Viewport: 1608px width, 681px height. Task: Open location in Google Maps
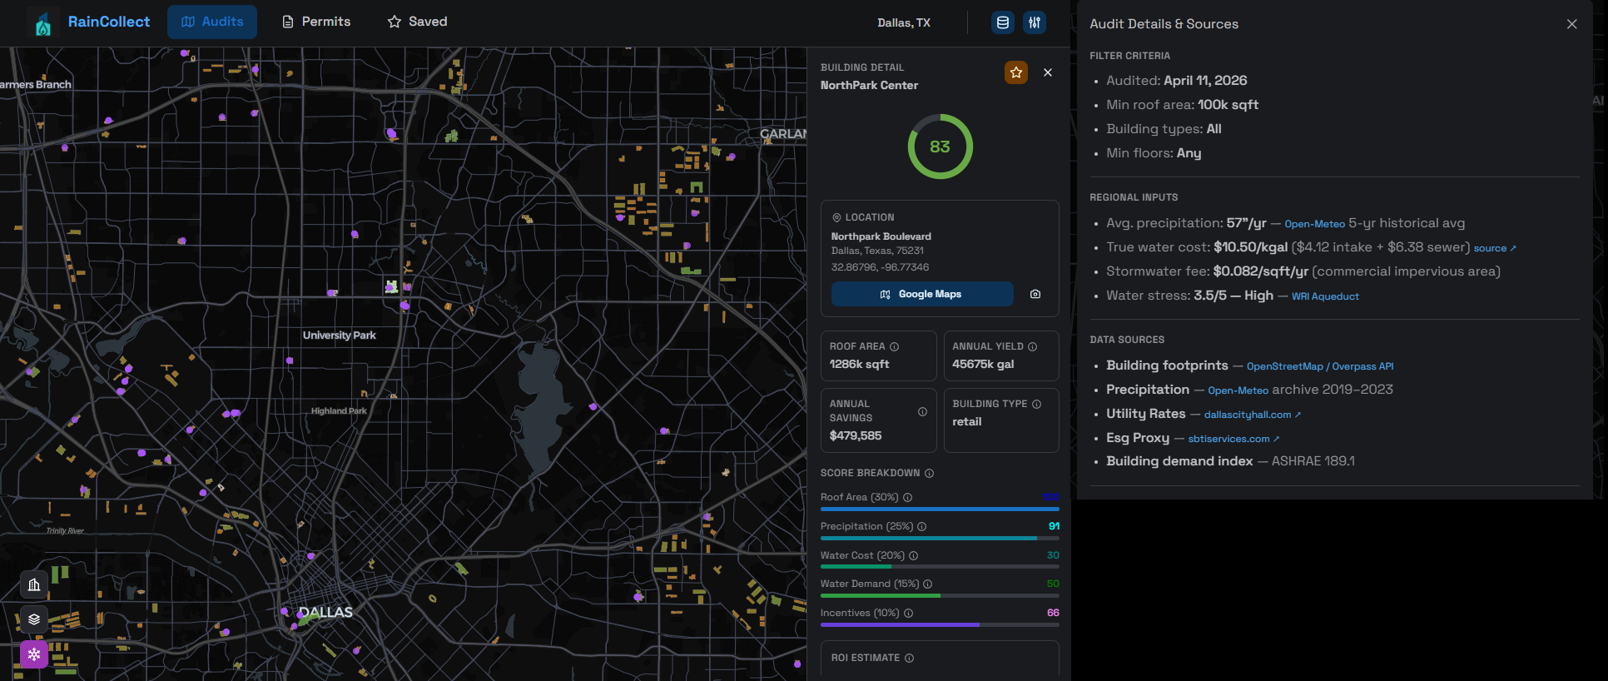pos(922,294)
